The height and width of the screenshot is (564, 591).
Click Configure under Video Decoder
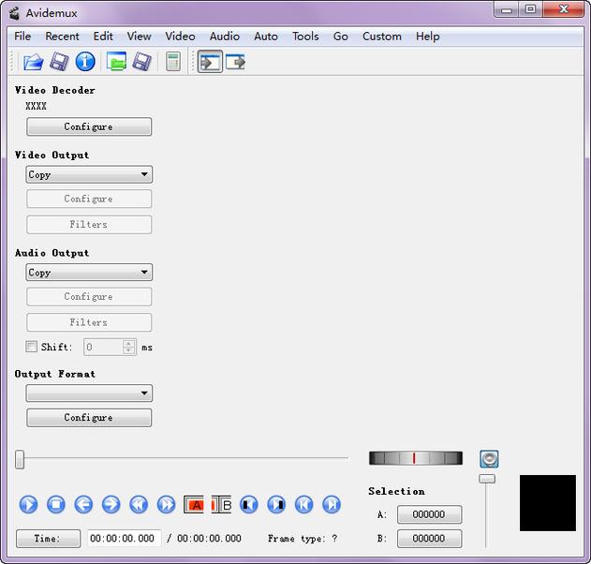89,126
